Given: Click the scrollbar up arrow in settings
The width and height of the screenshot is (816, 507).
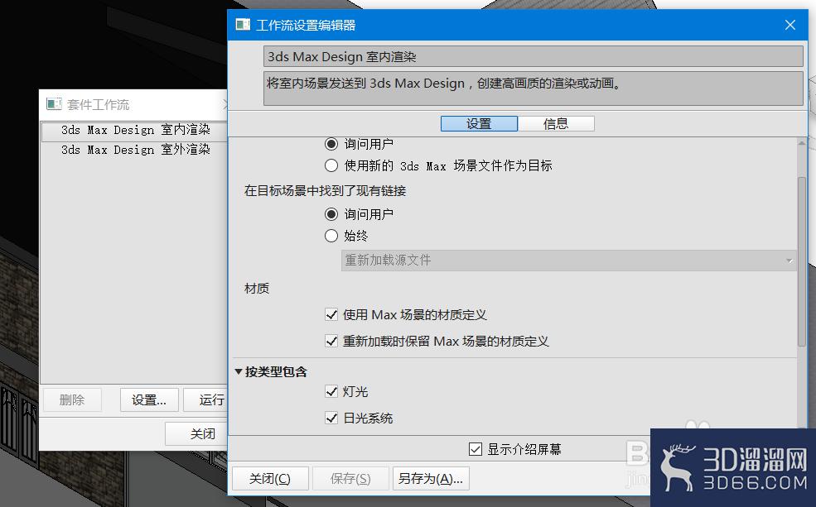Looking at the screenshot, I should pos(801,143).
